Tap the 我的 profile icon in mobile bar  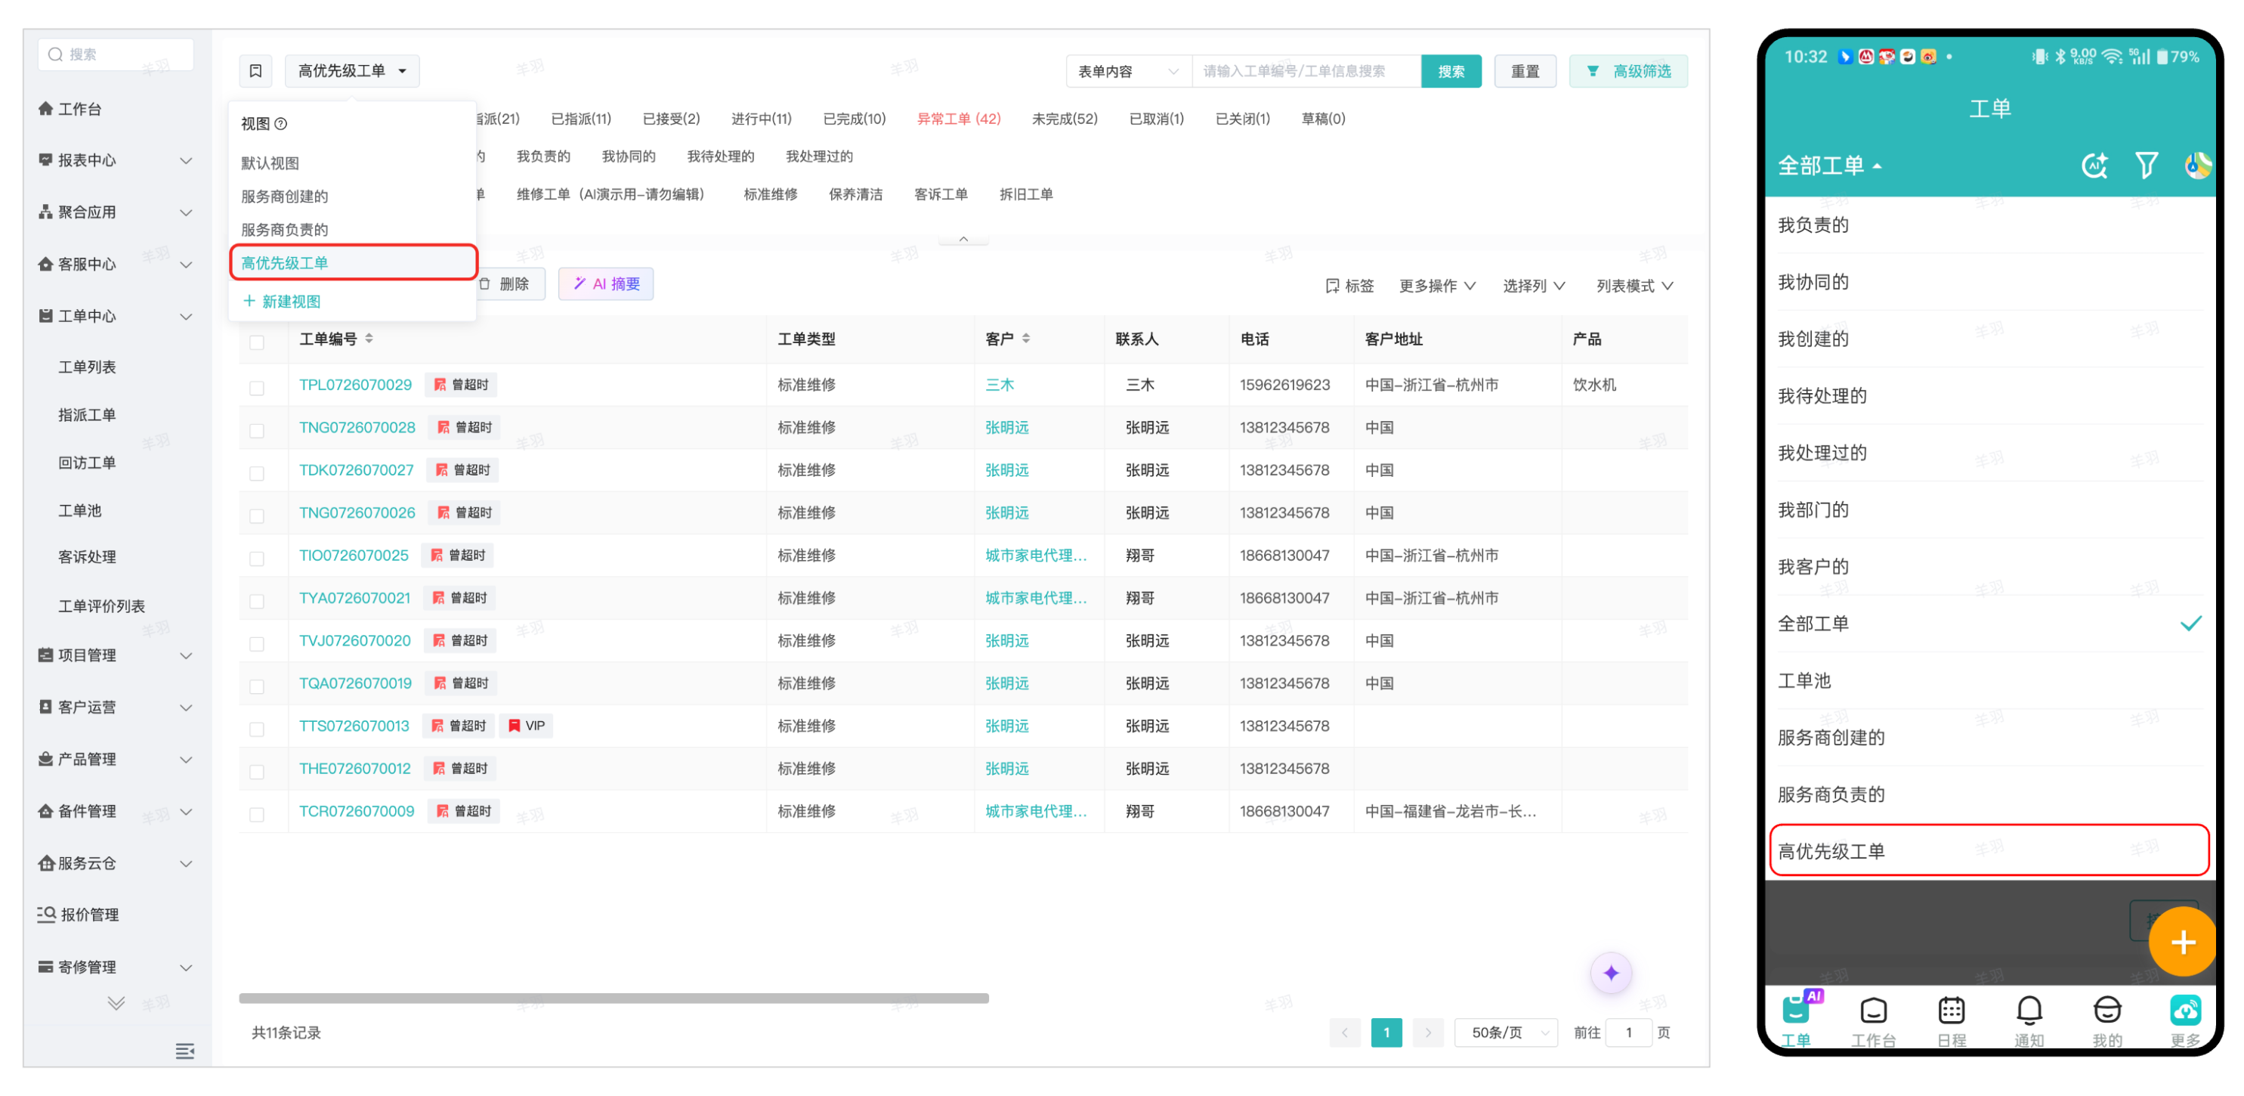2106,1011
